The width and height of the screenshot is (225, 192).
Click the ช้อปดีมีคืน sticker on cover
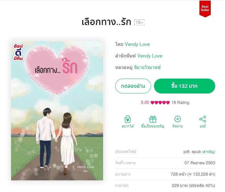click(x=18, y=52)
